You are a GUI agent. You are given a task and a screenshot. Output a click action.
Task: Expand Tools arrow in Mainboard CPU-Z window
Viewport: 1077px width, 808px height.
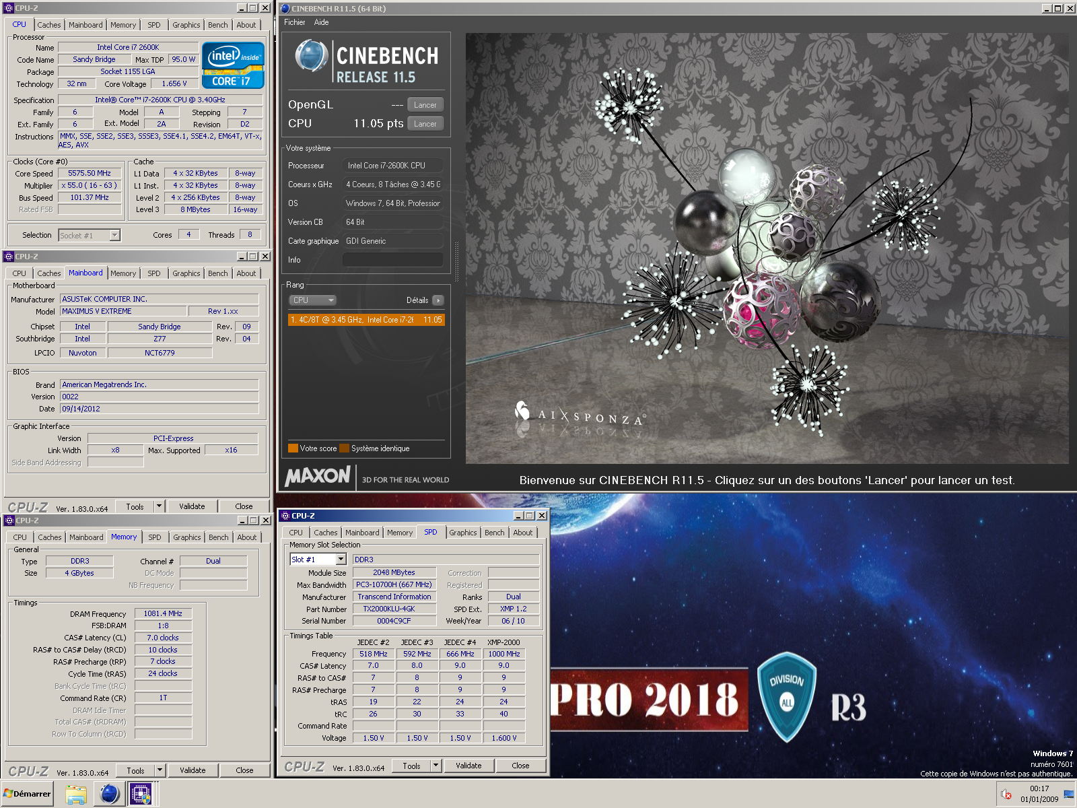159,506
